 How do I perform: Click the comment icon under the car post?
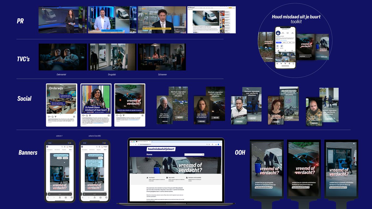point(120,116)
